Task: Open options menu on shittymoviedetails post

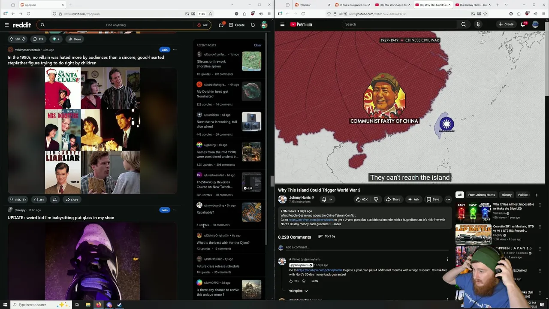Action: (175, 50)
